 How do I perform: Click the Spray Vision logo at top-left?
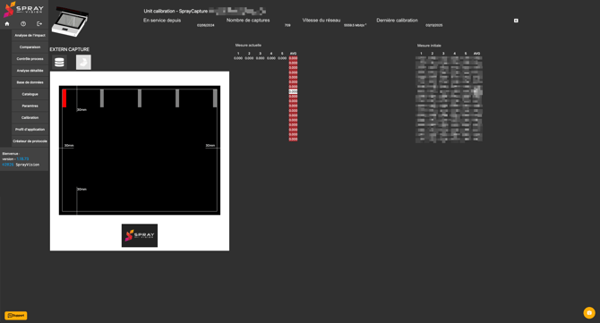(23, 9)
